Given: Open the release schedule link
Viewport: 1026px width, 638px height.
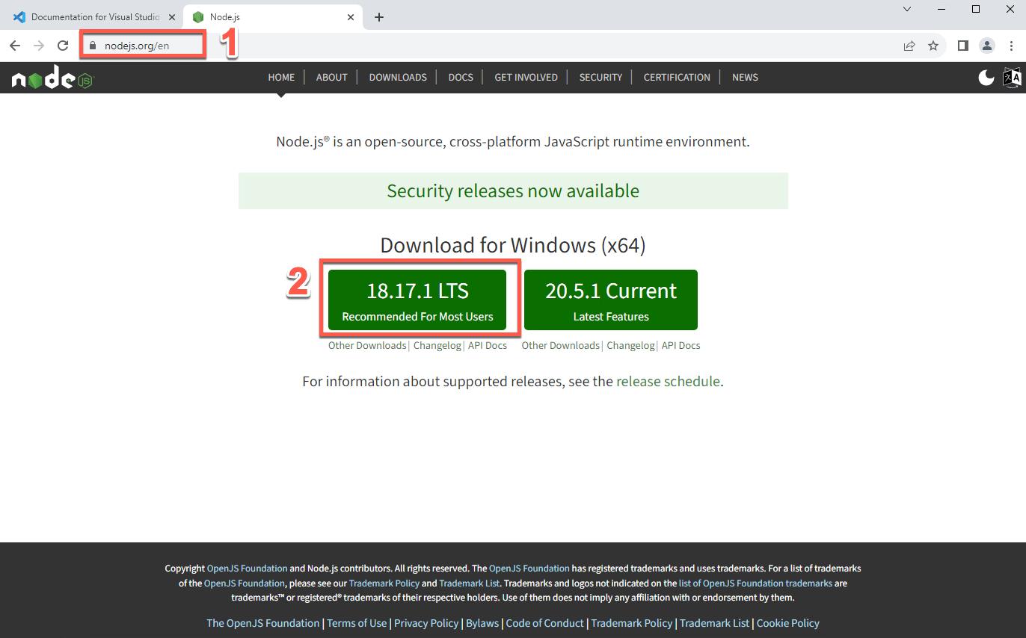Looking at the screenshot, I should coord(668,381).
